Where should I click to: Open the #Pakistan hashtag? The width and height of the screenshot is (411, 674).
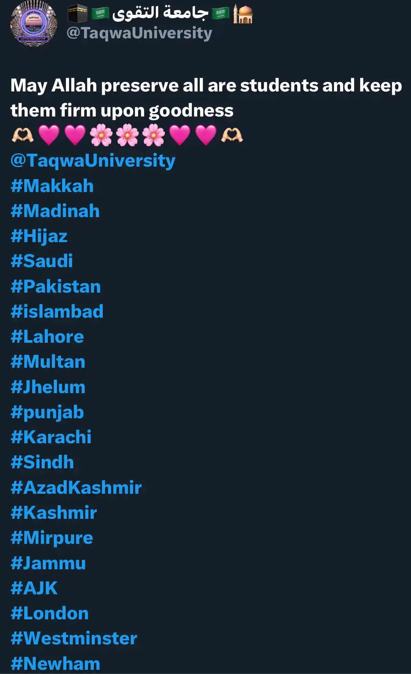tap(56, 287)
